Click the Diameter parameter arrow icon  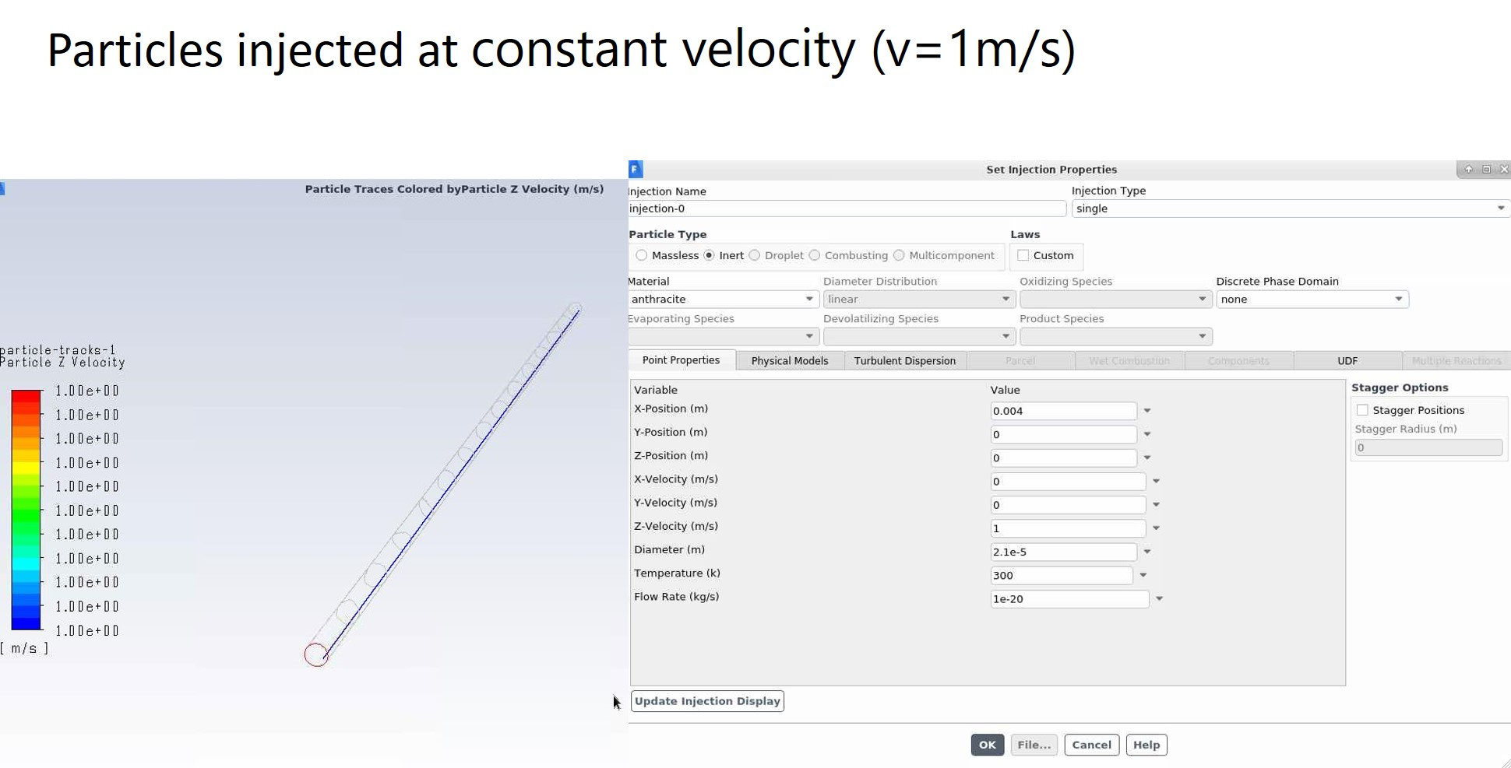[x=1147, y=552]
